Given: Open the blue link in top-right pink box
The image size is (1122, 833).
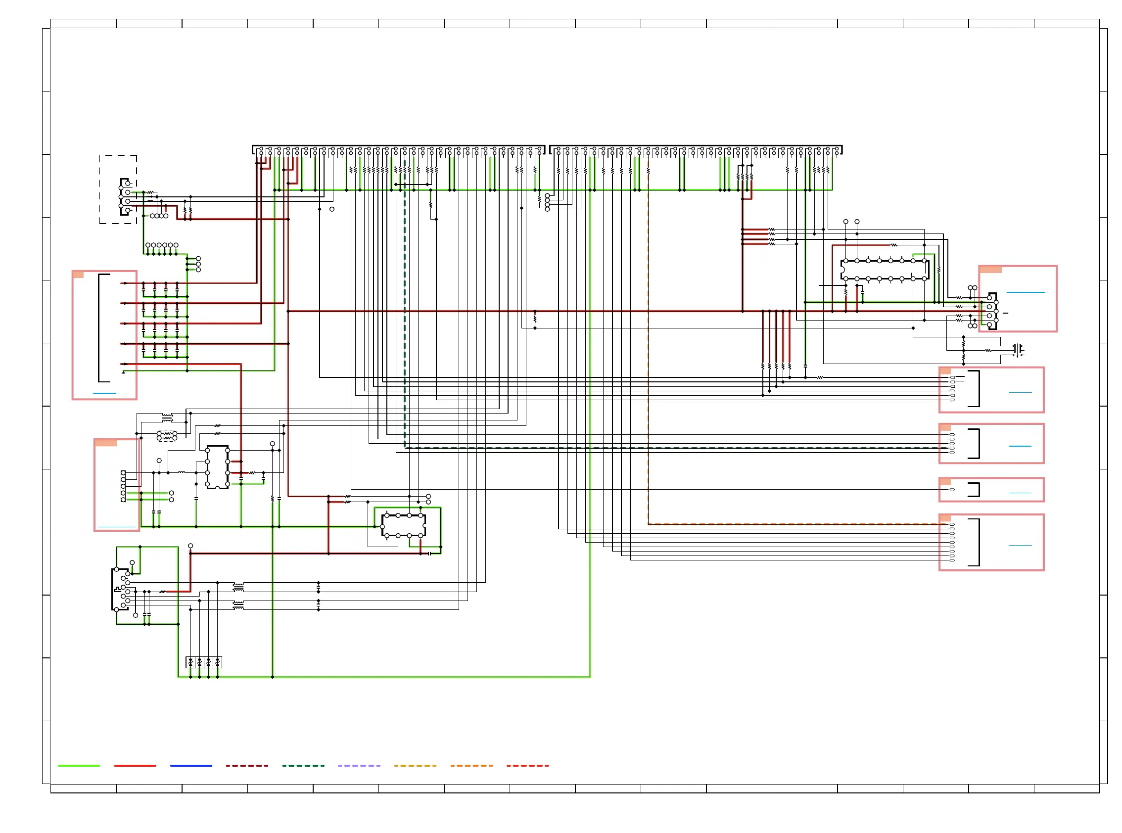Looking at the screenshot, I should click(1025, 292).
